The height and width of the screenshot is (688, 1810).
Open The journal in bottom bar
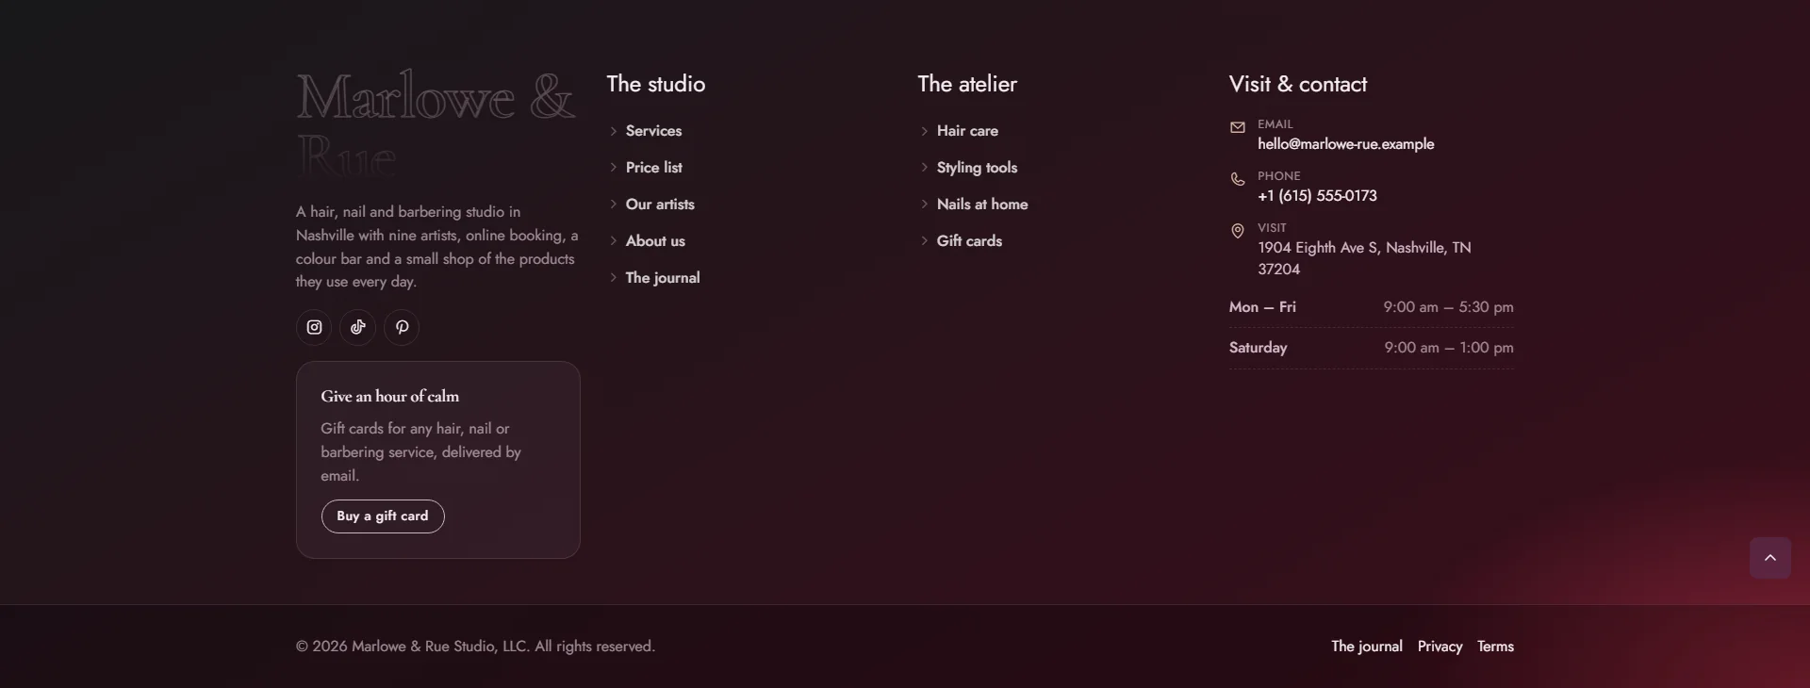coord(1367,647)
